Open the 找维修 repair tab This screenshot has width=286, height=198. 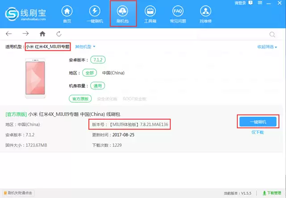pyautogui.click(x=206, y=14)
